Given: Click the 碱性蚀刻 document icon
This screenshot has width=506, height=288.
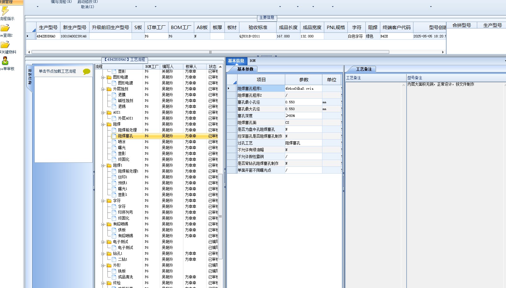Looking at the screenshot, I should click(x=114, y=101).
